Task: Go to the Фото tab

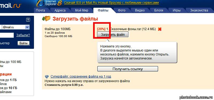Action: pos(121,10)
